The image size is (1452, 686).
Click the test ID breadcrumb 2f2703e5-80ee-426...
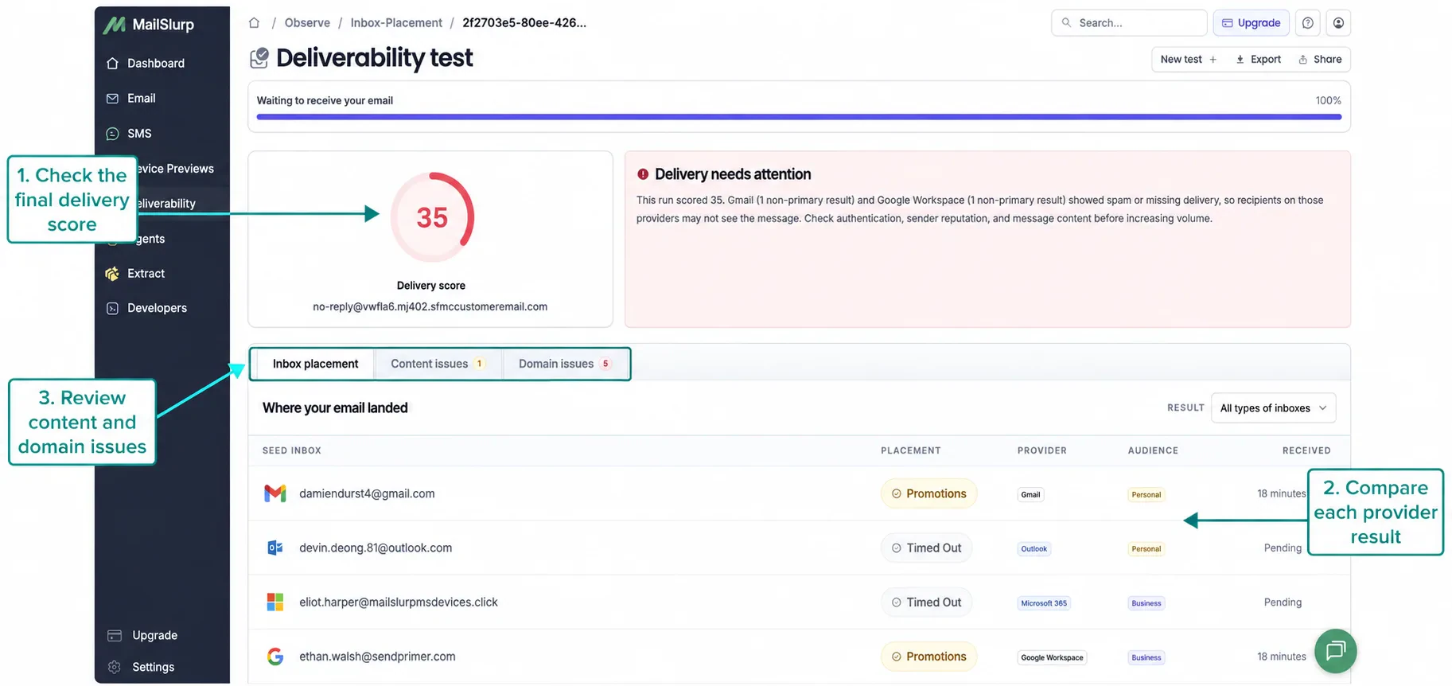[x=524, y=23]
